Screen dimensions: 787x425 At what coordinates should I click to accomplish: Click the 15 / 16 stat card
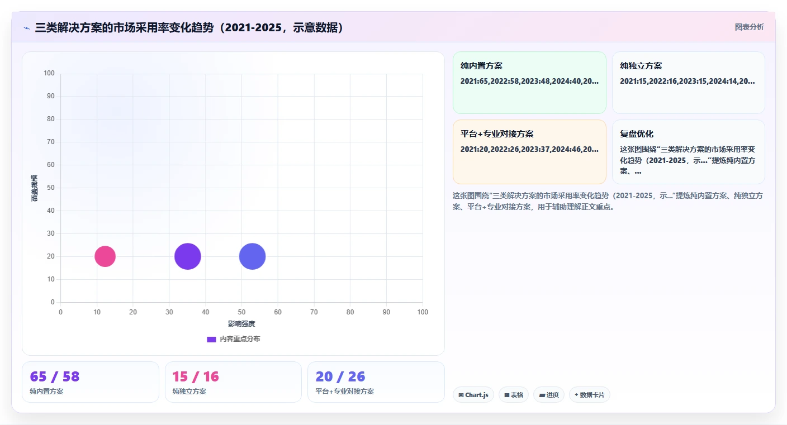coord(233,382)
